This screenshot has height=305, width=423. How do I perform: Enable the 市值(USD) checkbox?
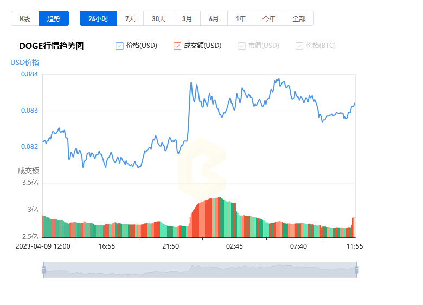click(242, 46)
